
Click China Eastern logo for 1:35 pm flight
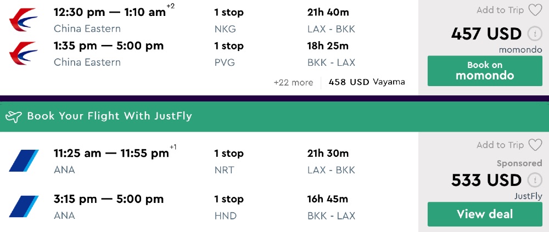23,54
